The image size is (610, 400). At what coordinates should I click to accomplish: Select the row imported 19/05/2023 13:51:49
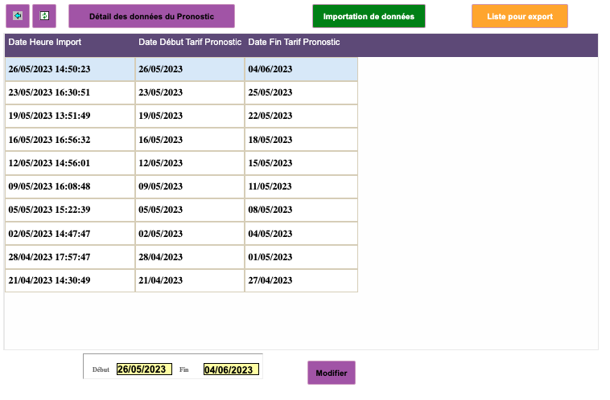(x=181, y=116)
